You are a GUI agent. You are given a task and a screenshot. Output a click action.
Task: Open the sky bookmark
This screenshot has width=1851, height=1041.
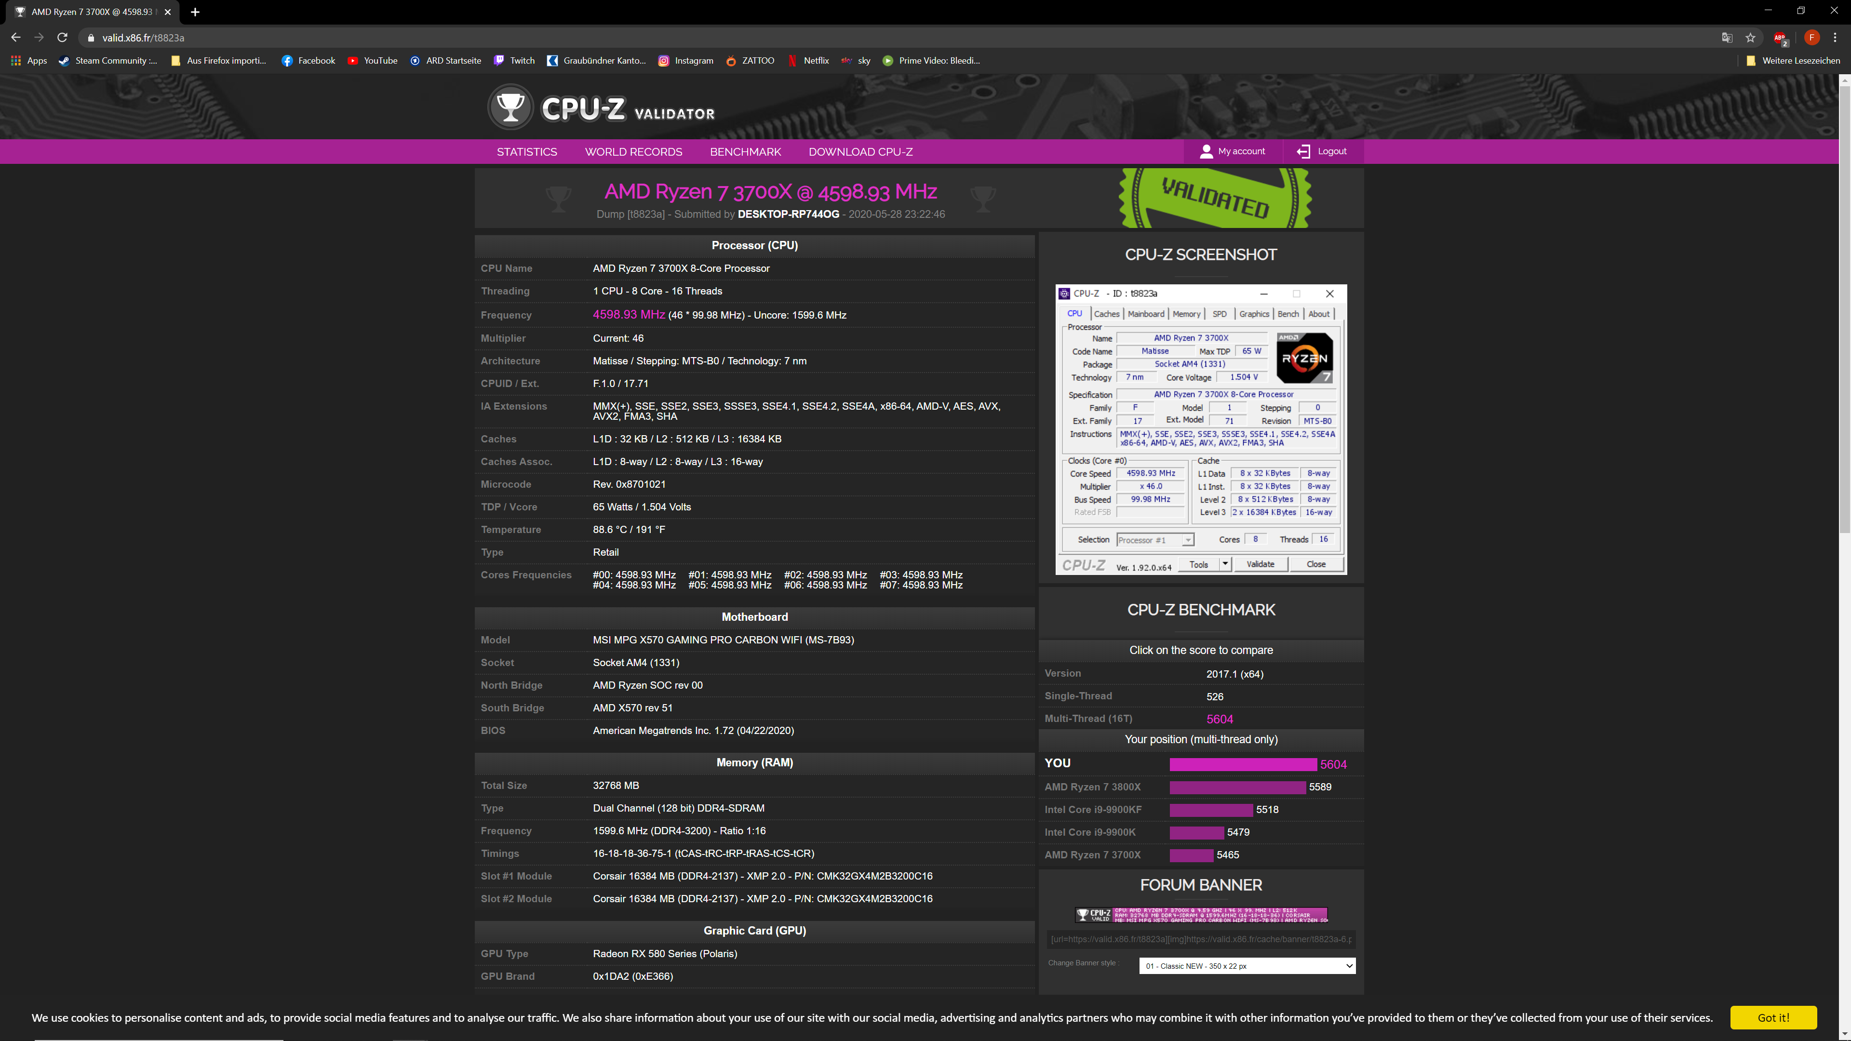click(x=856, y=60)
